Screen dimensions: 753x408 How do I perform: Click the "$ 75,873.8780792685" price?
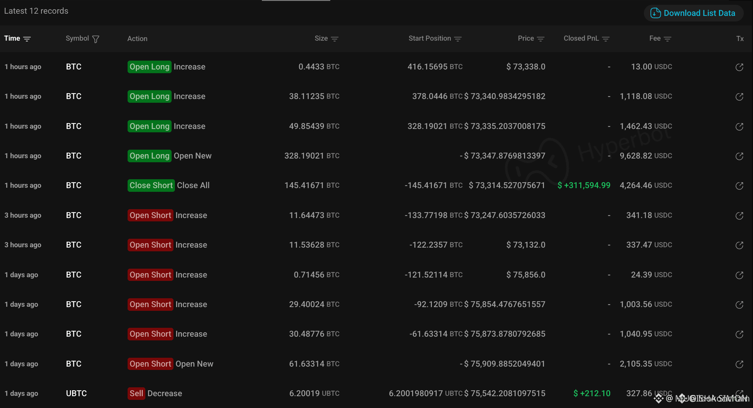point(505,334)
